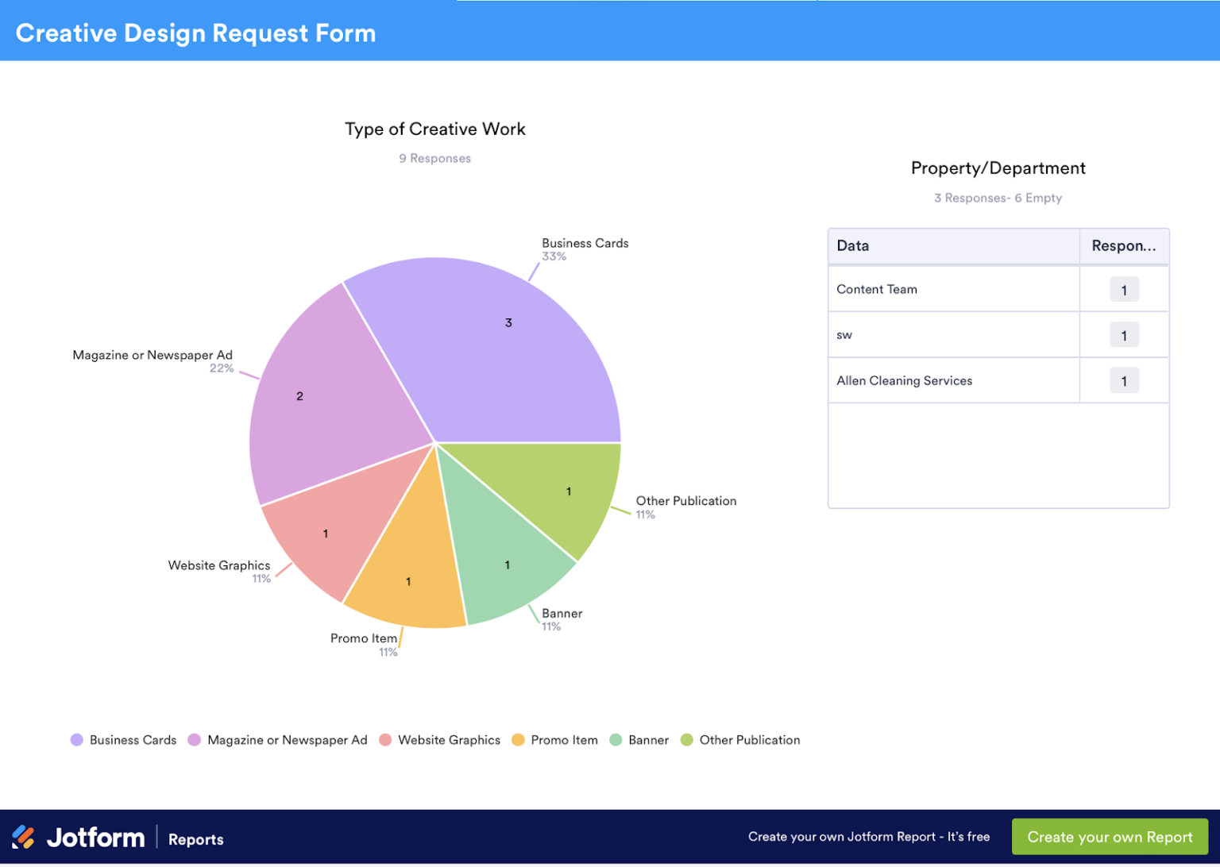The image size is (1220, 867).
Task: Toggle the Promo Item legend entry
Action: pos(564,739)
